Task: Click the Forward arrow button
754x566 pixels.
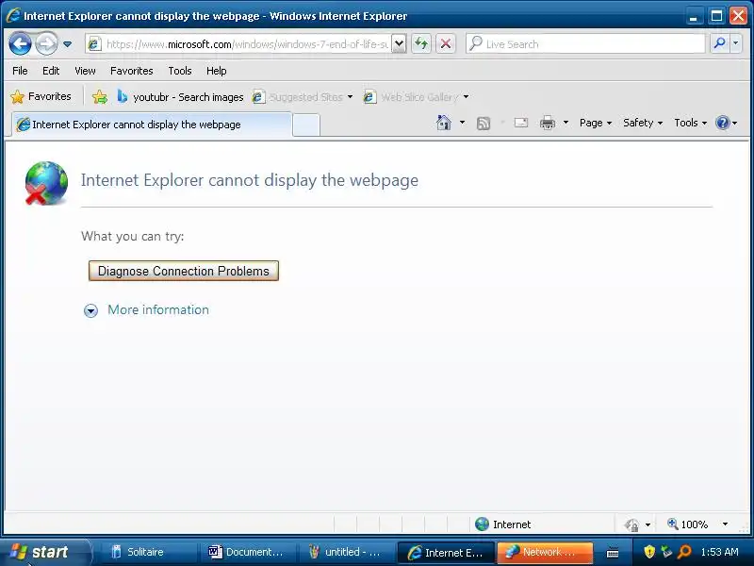Action: coord(46,44)
